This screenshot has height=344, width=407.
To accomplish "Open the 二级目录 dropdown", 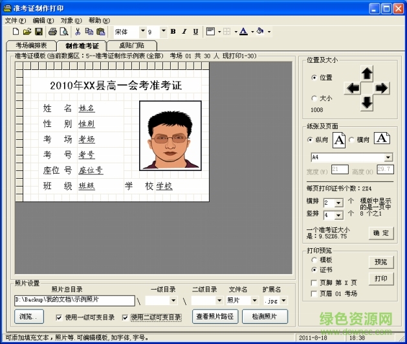I will pyautogui.click(x=219, y=301).
